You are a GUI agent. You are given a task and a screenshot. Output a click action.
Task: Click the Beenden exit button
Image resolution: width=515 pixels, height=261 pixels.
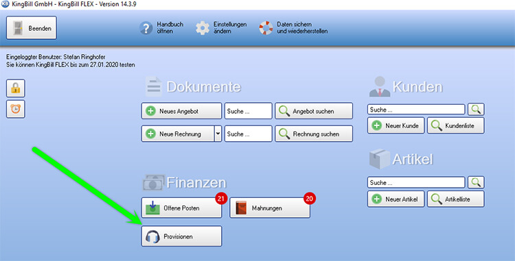tap(32, 28)
